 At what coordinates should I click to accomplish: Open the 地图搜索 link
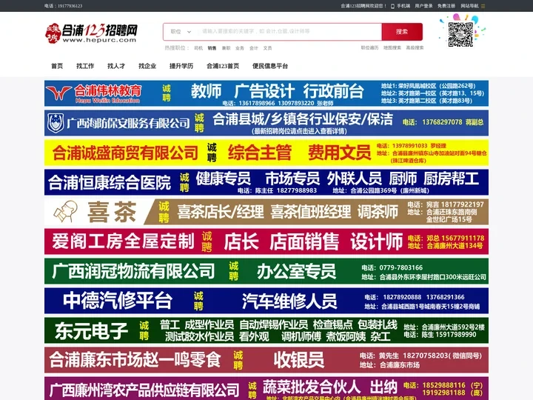pos(392,47)
